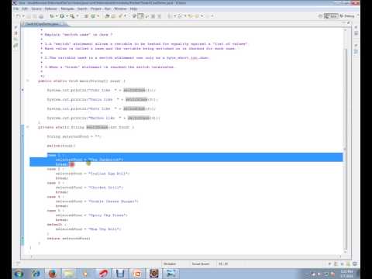The width and height of the screenshot is (372, 279).
Task: Expand the New Java Class dropdown arrow
Action: [x=98, y=16]
